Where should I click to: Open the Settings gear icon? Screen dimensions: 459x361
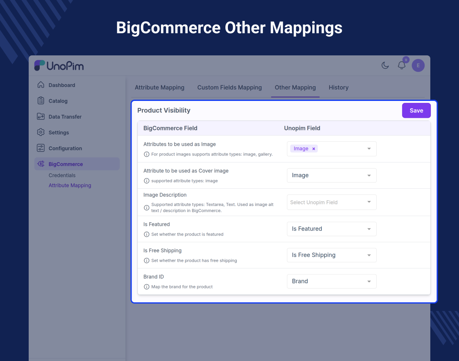(41, 132)
